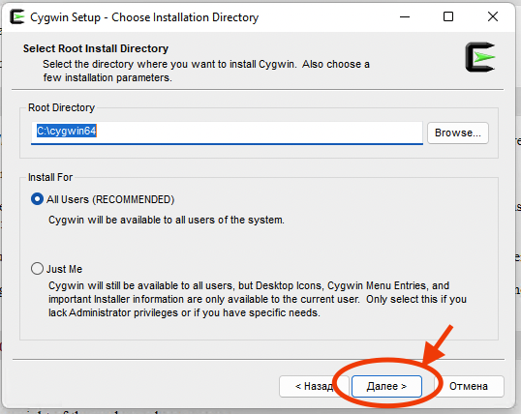Image resolution: width=521 pixels, height=414 pixels.
Task: Click the Install For group label
Action: click(x=50, y=177)
